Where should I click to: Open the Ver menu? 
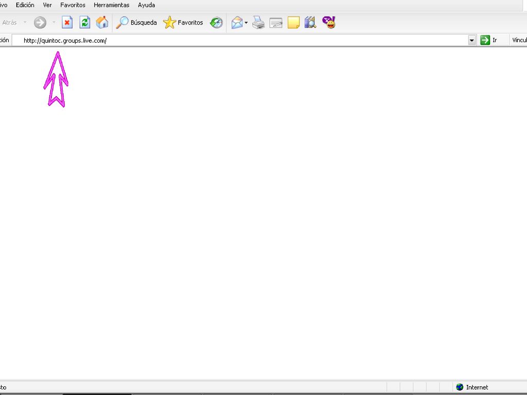click(47, 5)
